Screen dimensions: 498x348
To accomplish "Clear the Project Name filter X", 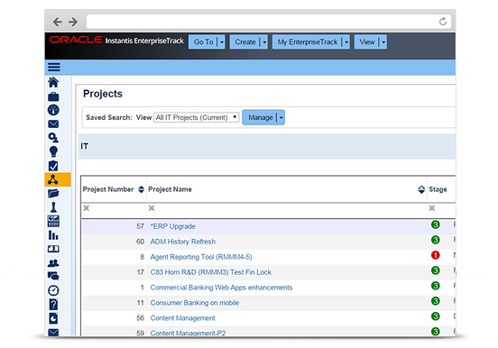I will pos(152,208).
